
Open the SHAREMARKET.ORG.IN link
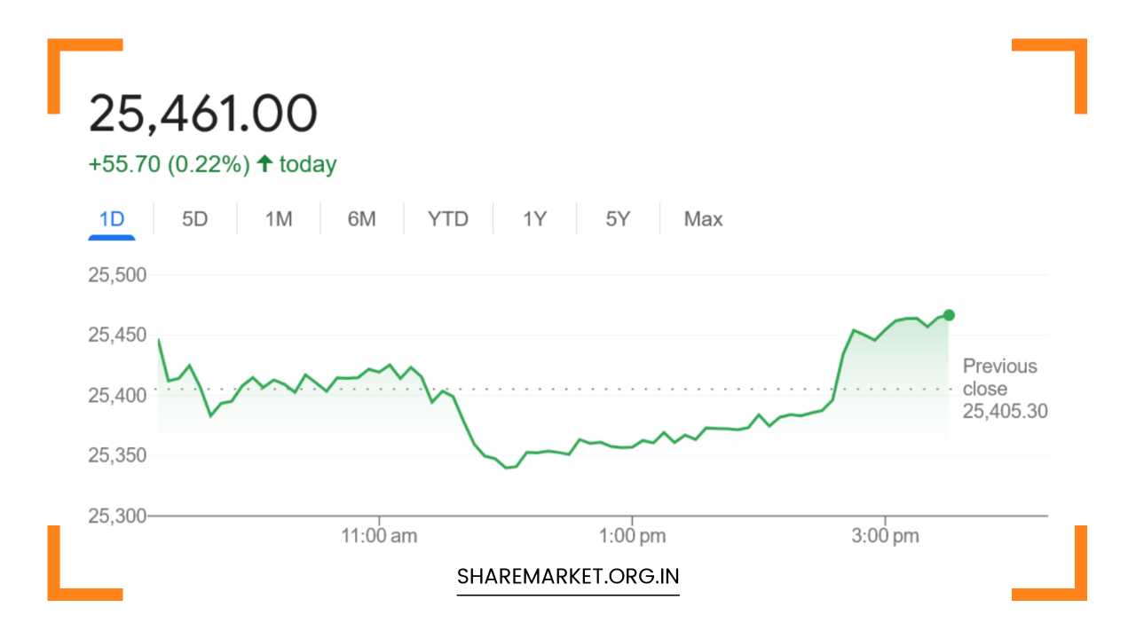[x=567, y=576]
